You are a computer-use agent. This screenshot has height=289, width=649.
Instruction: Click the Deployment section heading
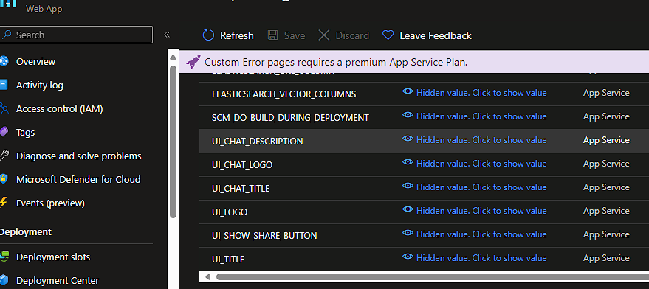pos(26,232)
